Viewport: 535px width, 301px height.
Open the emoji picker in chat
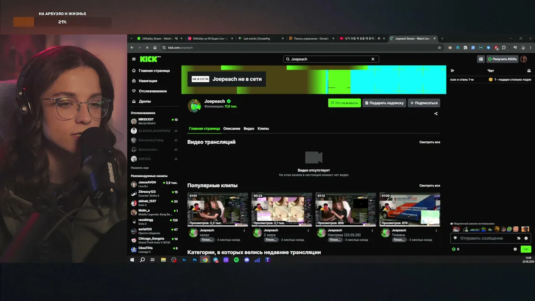(x=526, y=238)
